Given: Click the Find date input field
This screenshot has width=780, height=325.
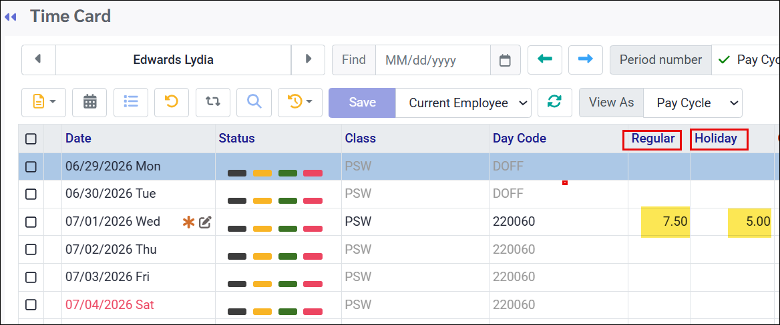Looking at the screenshot, I should click(433, 60).
